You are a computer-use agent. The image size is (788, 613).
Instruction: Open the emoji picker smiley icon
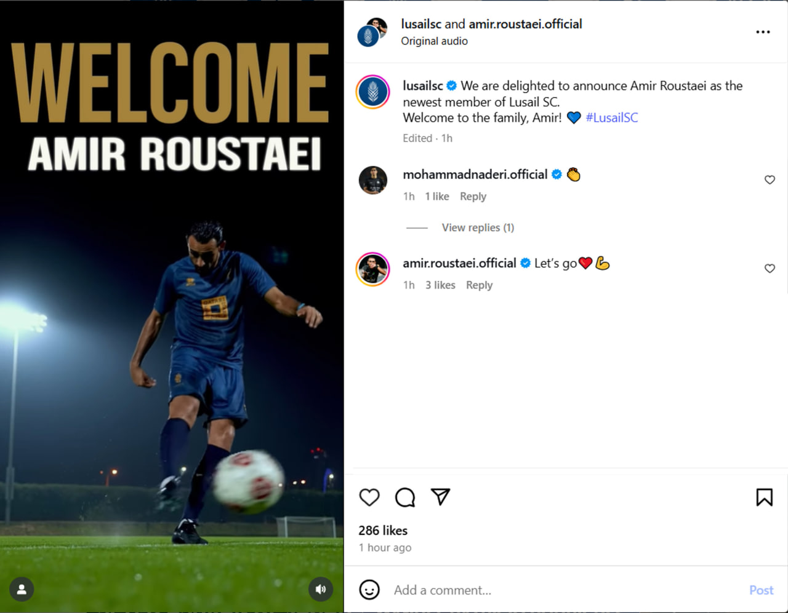[x=369, y=590]
